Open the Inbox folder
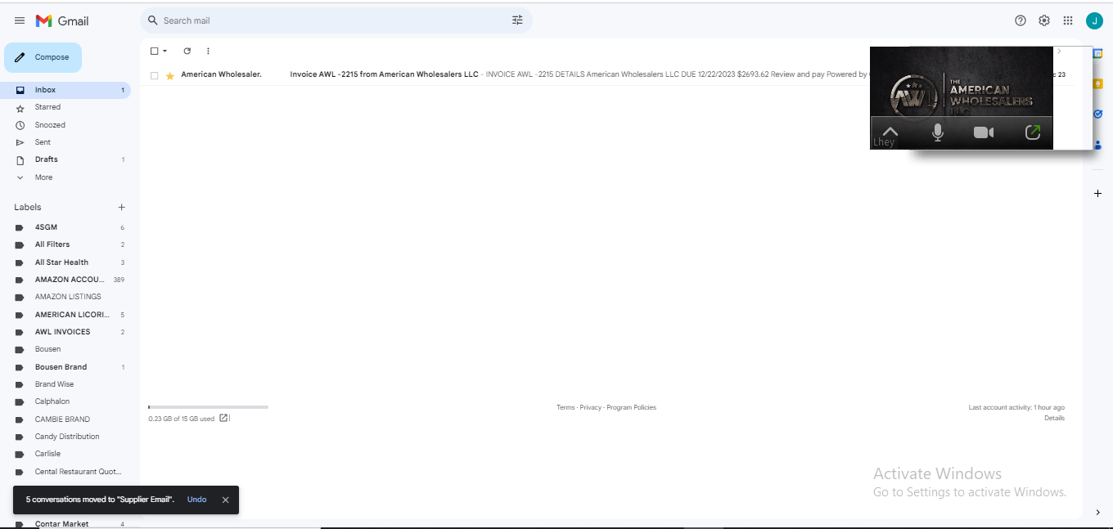This screenshot has width=1113, height=529. click(x=65, y=90)
